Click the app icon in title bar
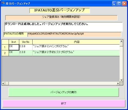The image size is (128, 110). pyautogui.click(x=3, y=3)
